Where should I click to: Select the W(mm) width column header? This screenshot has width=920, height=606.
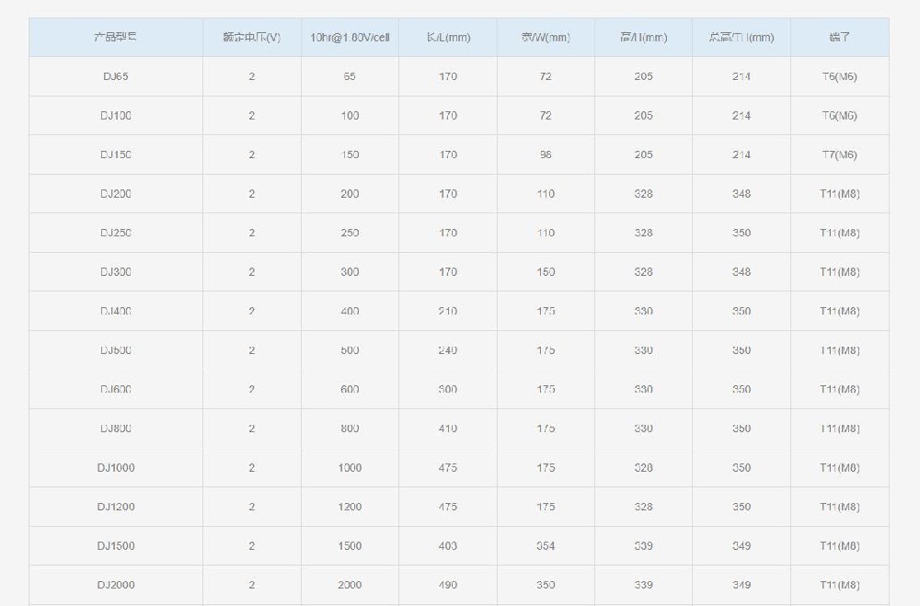(546, 38)
